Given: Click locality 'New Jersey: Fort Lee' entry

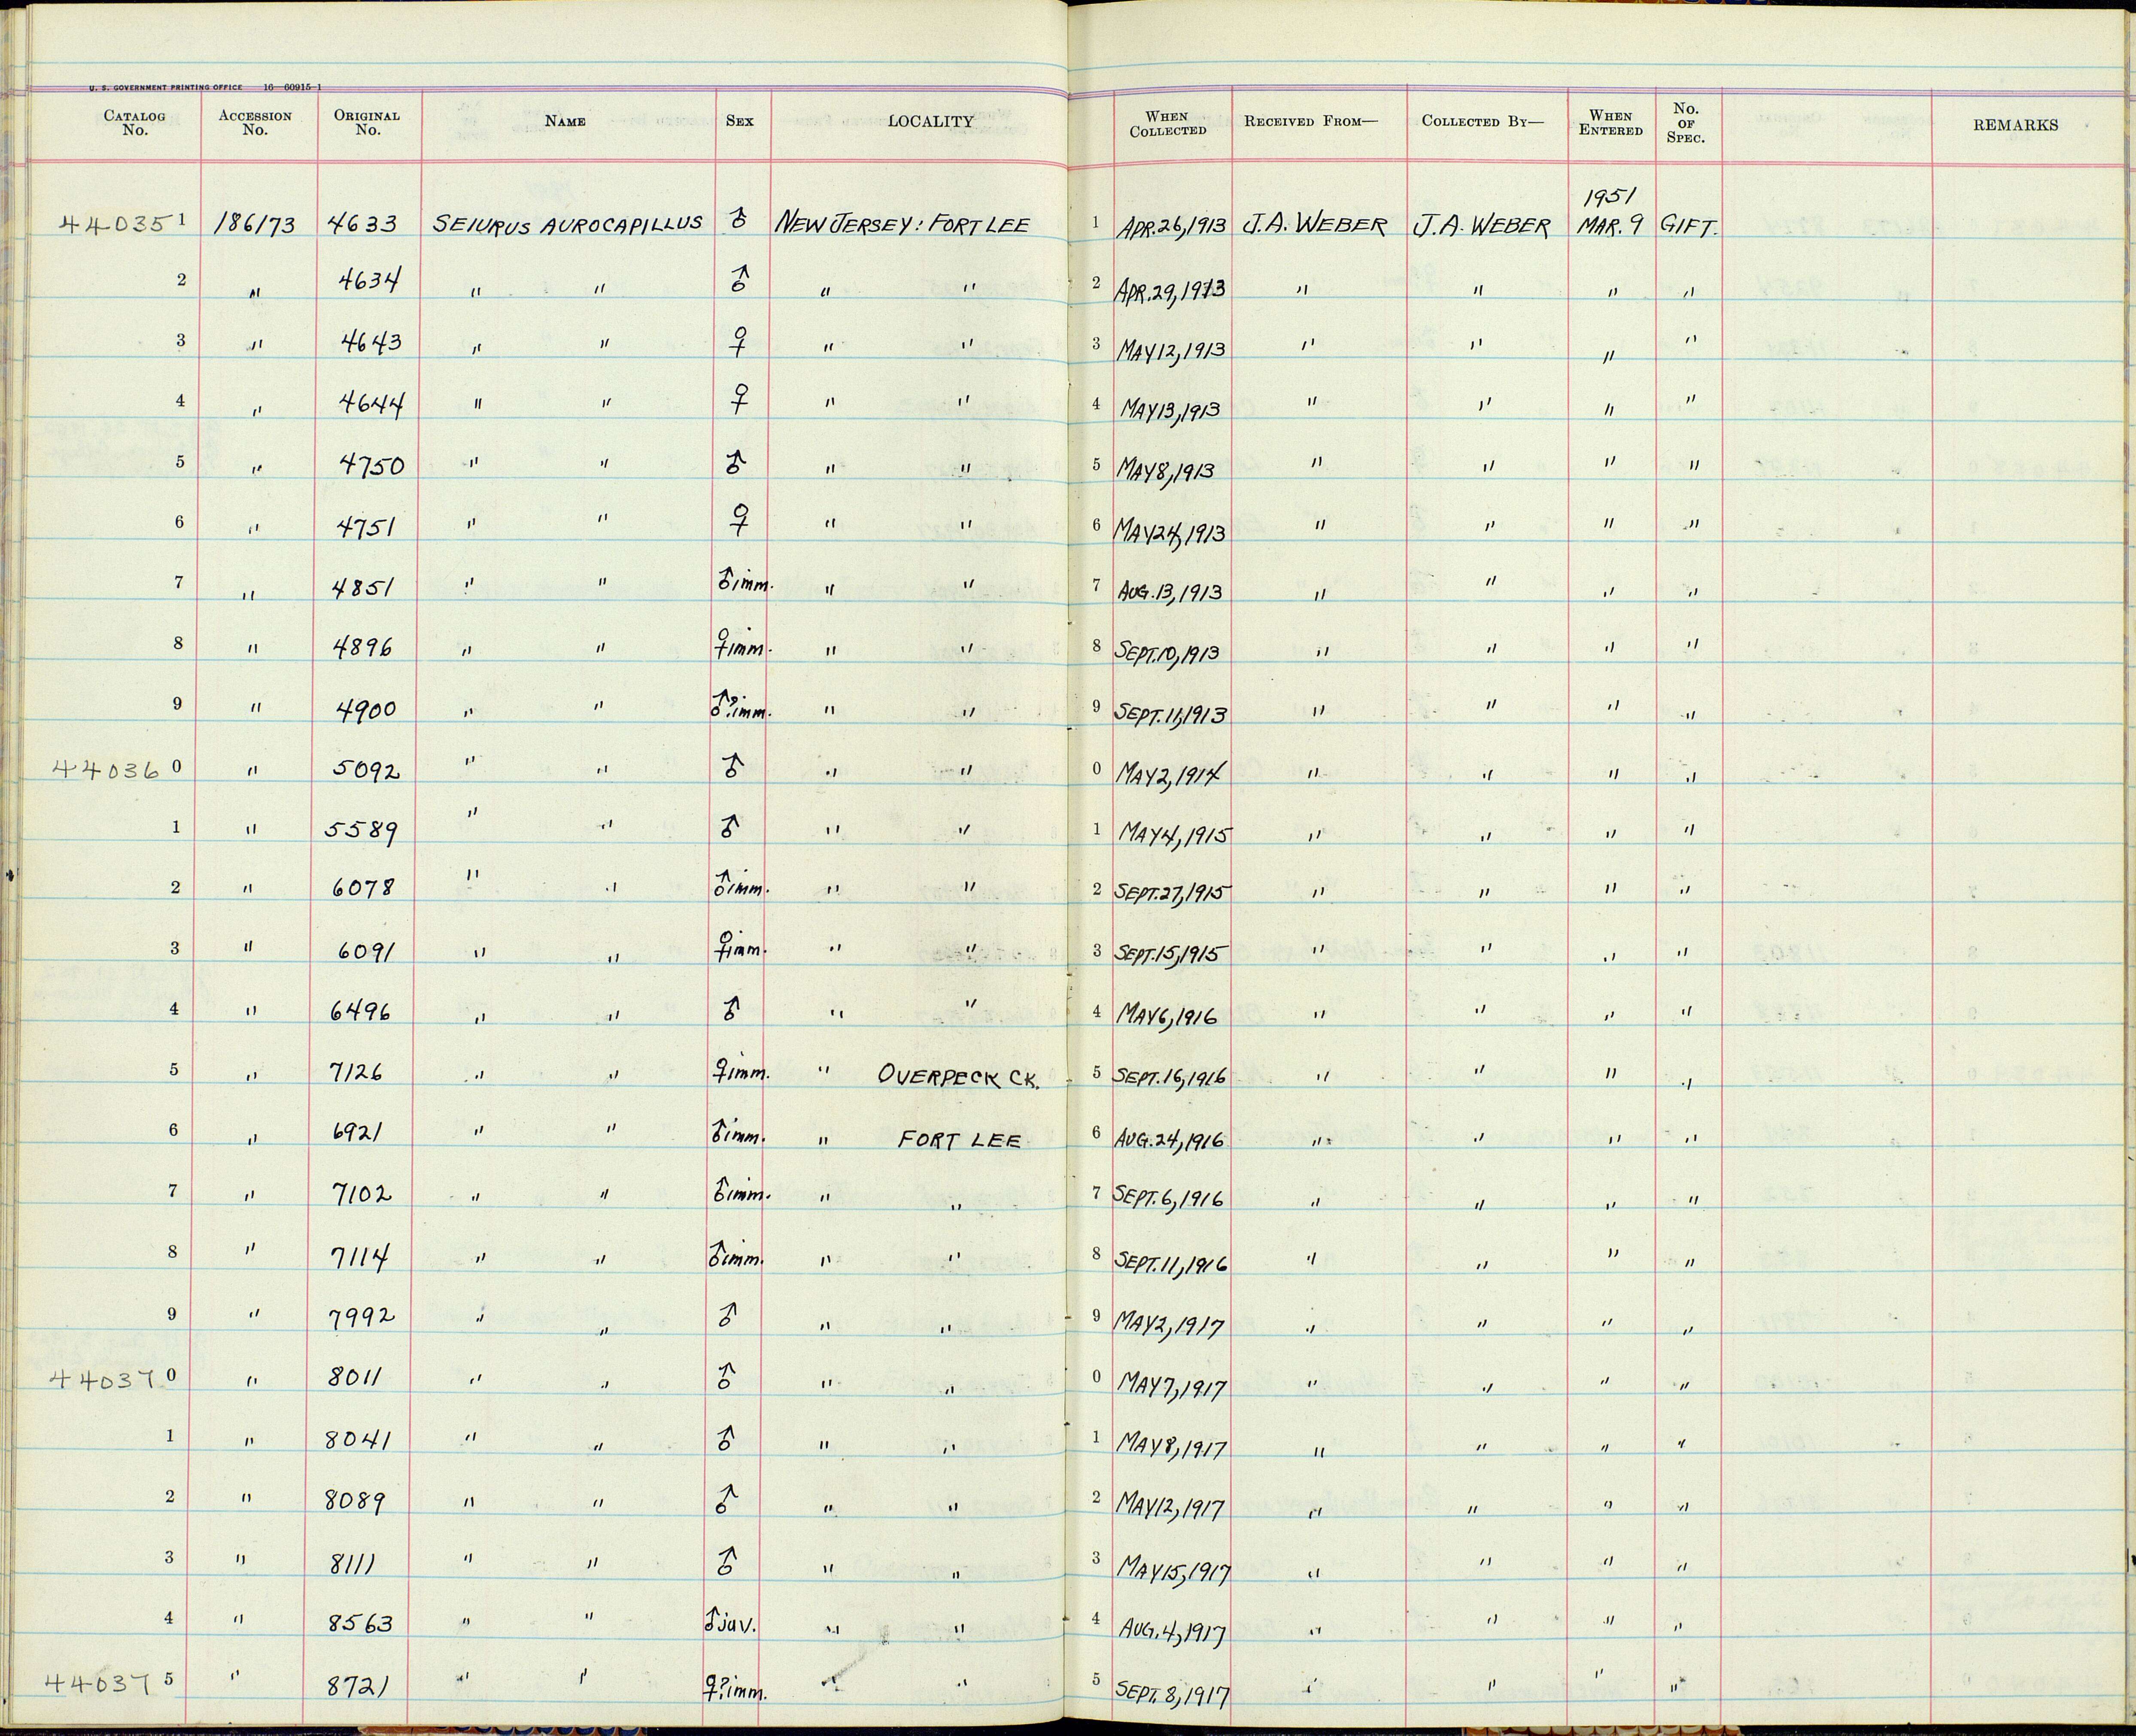Looking at the screenshot, I should tap(901, 225).
